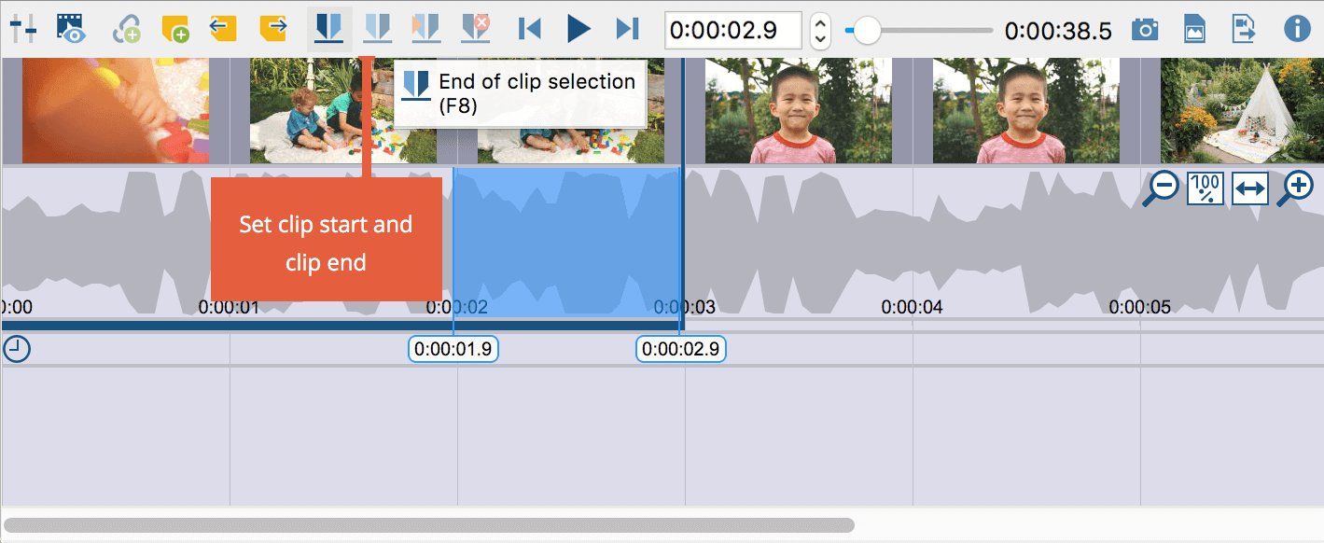This screenshot has height=543, width=1324.
Task: Click the clock icon below the waveform
Action: pos(17,350)
